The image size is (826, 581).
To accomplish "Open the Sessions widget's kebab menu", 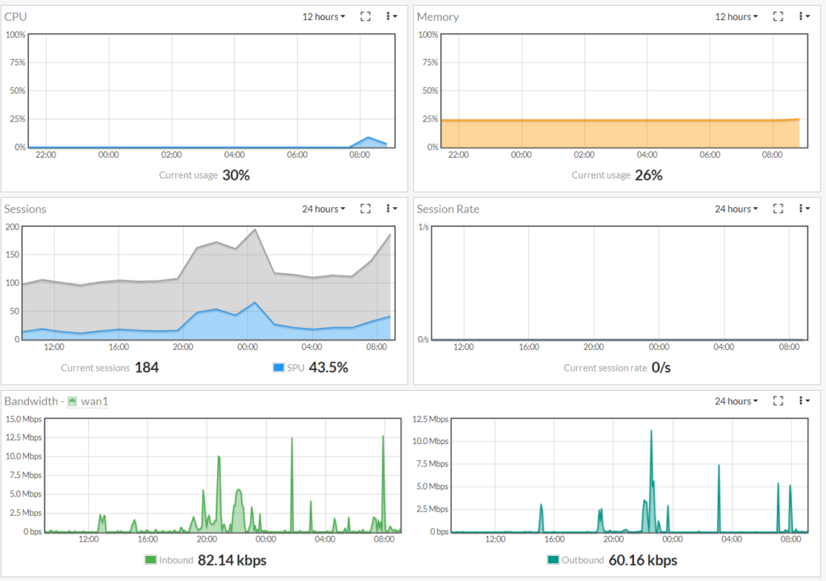I will [391, 209].
